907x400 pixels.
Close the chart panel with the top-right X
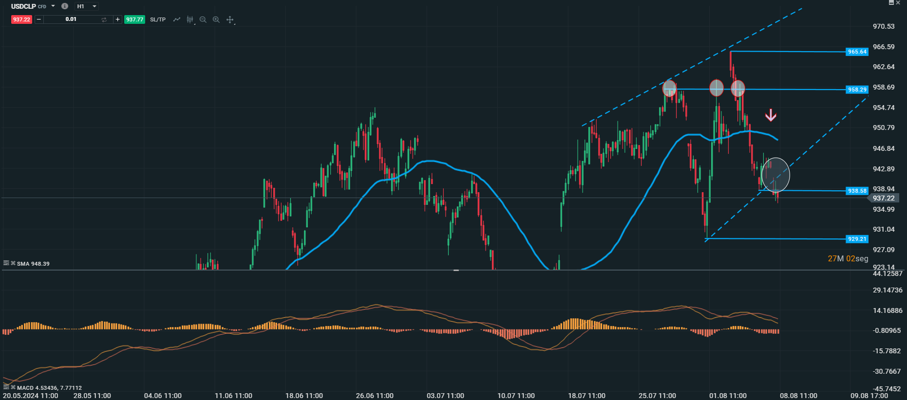898,3
